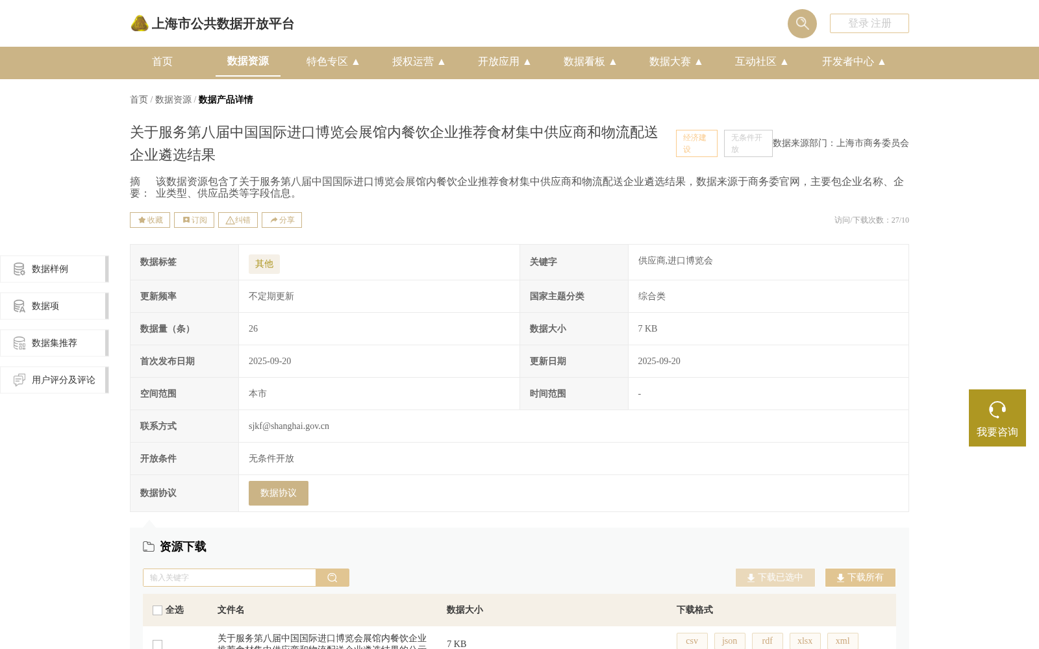Check the first file row checkbox
1039x649 pixels.
157,644
